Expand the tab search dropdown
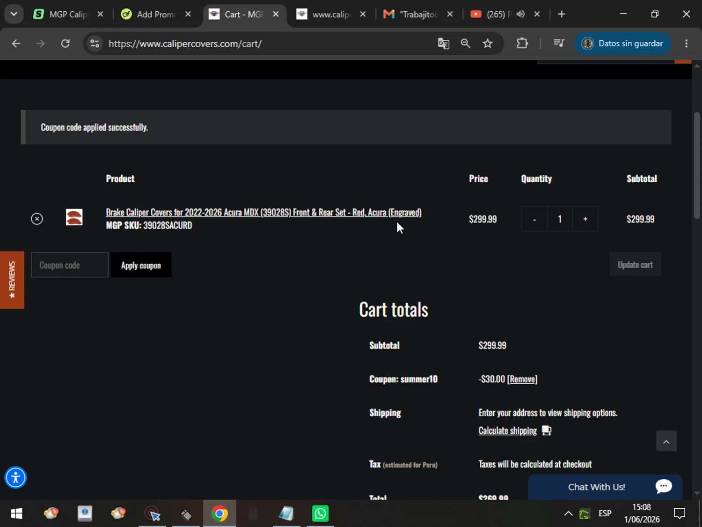 tap(14, 14)
